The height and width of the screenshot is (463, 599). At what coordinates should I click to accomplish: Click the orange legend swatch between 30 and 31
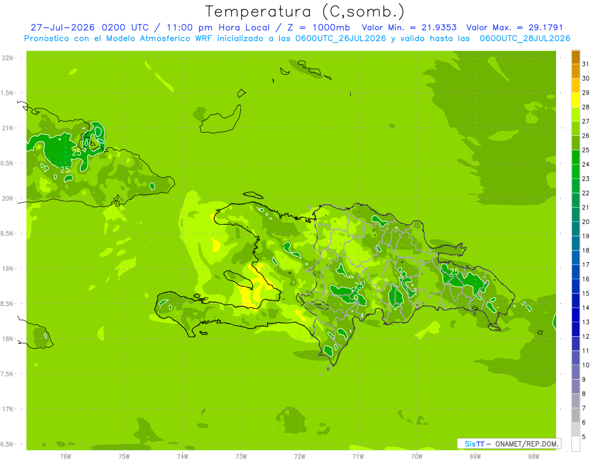click(576, 71)
